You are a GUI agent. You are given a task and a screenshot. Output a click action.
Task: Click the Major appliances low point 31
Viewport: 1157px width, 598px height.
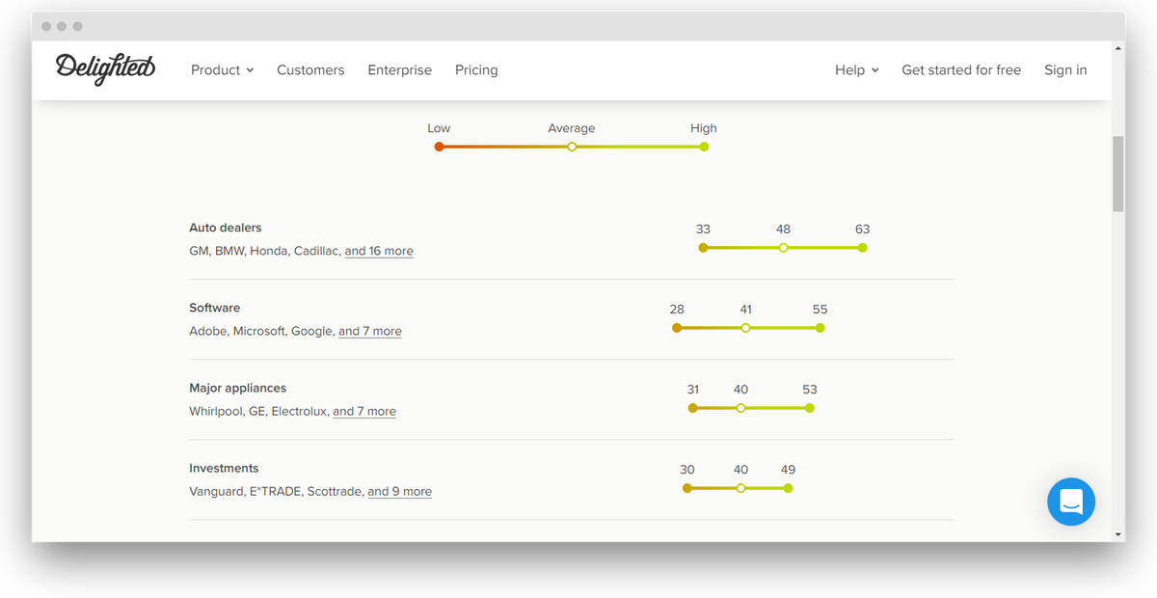click(x=692, y=408)
